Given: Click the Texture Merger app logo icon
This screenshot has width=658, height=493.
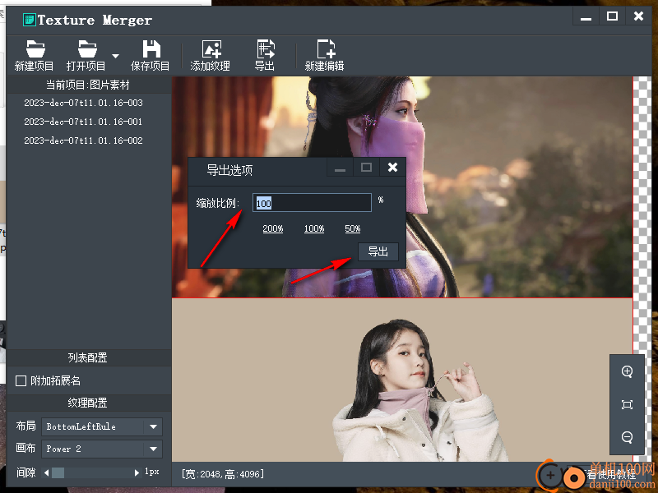Looking at the screenshot, I should tap(29, 20).
